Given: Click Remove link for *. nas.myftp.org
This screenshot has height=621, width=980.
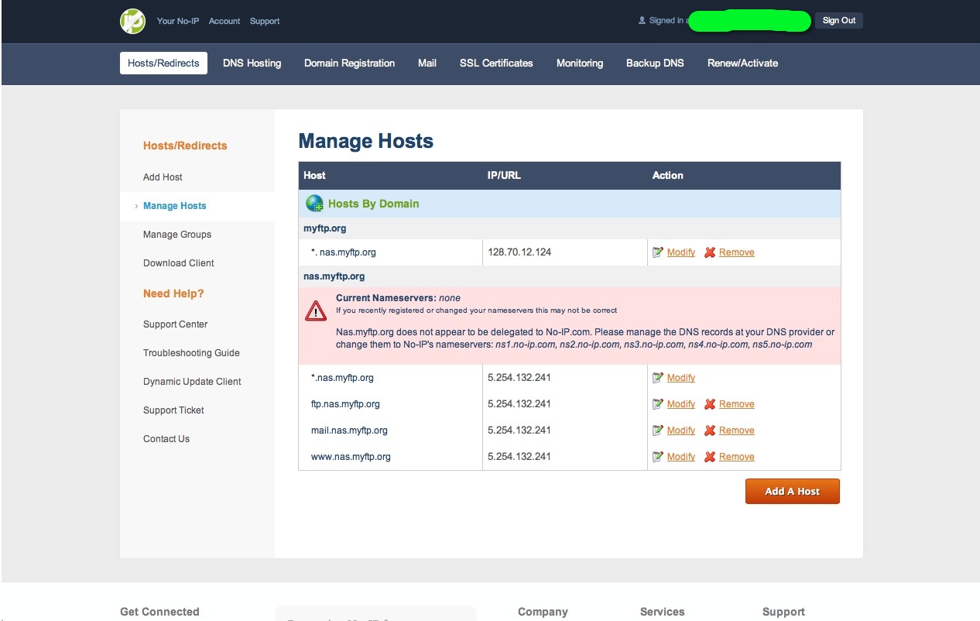Looking at the screenshot, I should 737,252.
